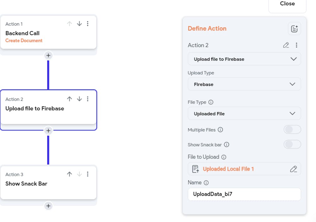The width and height of the screenshot is (316, 222).
Task: Open Define Action panel three-dot menu
Action: tap(296, 45)
